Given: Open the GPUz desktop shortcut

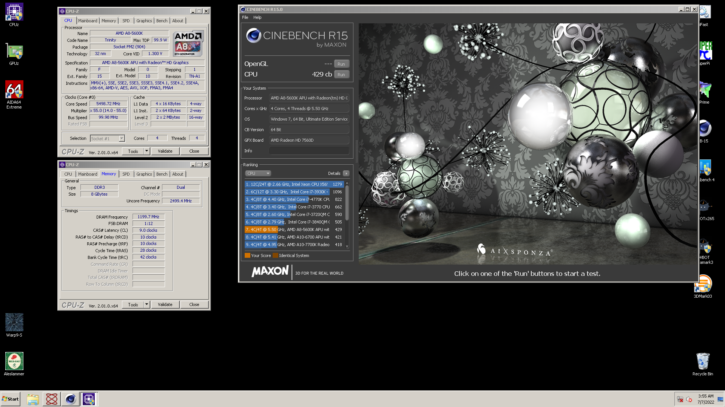Looking at the screenshot, I should (x=14, y=54).
